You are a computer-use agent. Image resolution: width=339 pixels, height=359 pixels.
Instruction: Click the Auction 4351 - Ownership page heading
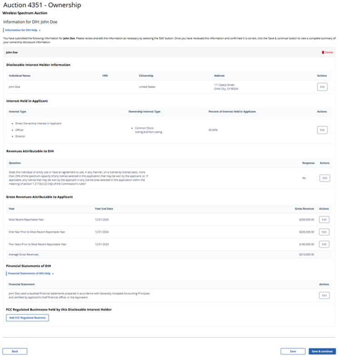pyautogui.click(x=42, y=5)
